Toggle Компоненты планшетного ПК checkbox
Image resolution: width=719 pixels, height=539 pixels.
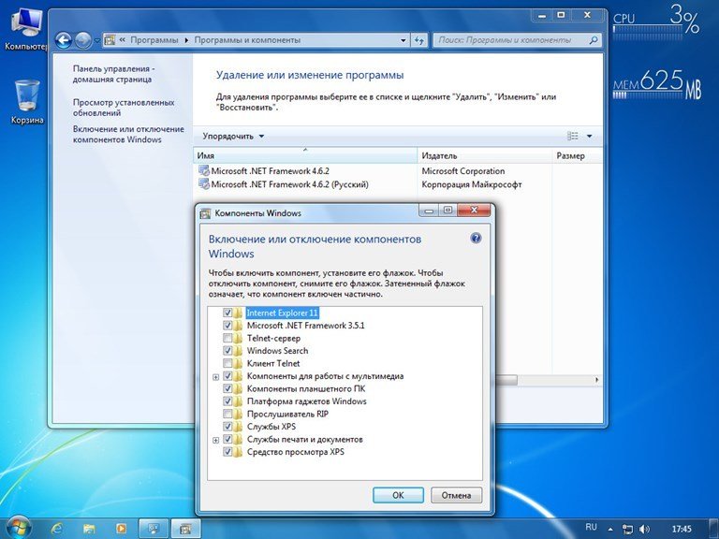[227, 388]
